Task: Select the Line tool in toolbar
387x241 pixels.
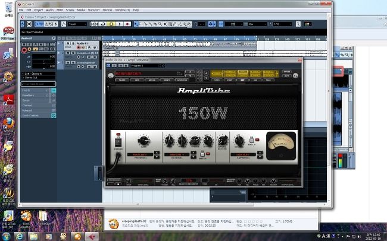Action: (179, 24)
